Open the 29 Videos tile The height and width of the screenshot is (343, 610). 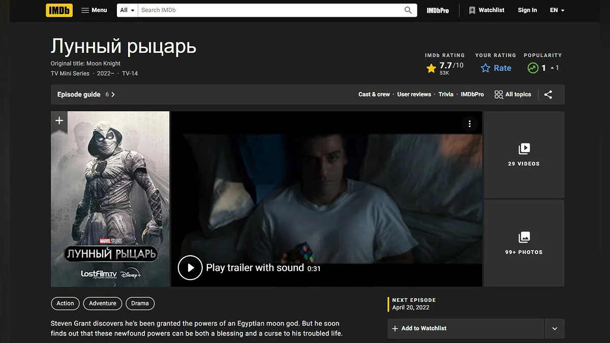(x=524, y=154)
